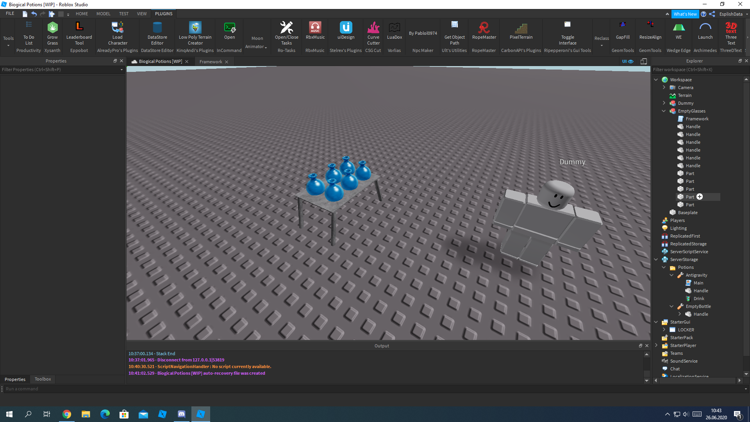Expand the Dummy model in Explorer
The height and width of the screenshot is (422, 750).
(664, 103)
